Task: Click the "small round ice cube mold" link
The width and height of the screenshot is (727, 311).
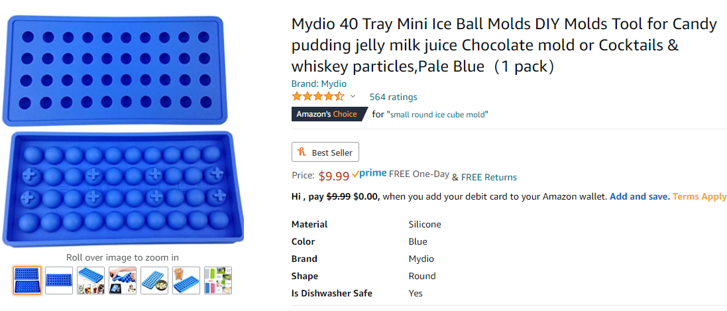Action: coord(437,114)
